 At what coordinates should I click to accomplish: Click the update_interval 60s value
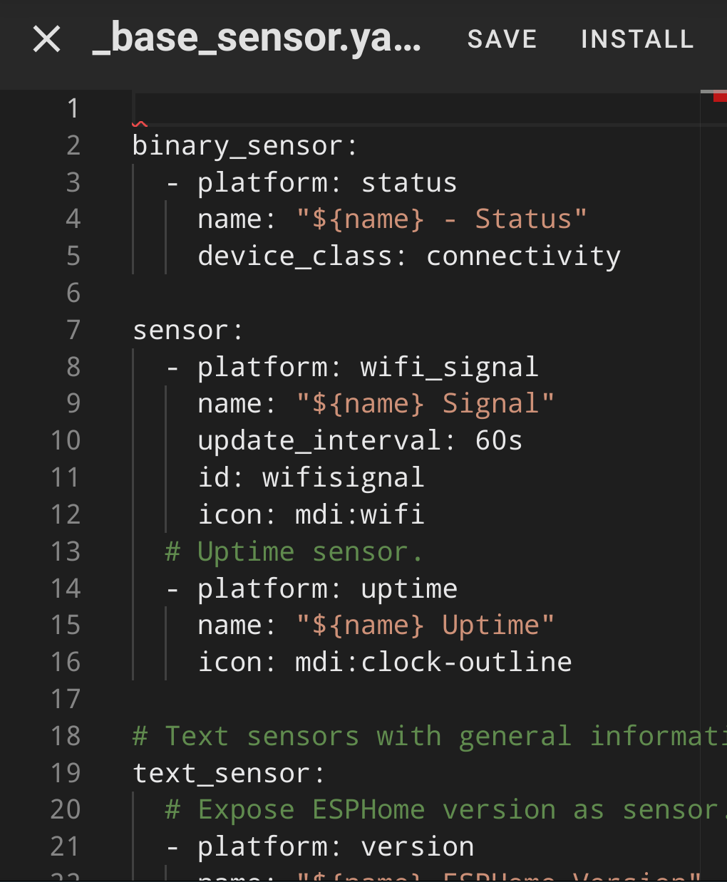tap(498, 440)
